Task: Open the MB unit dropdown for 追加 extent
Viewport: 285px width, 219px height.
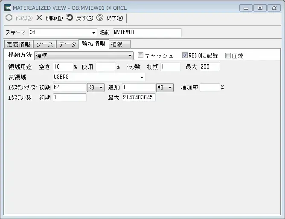Action: (x=165, y=88)
